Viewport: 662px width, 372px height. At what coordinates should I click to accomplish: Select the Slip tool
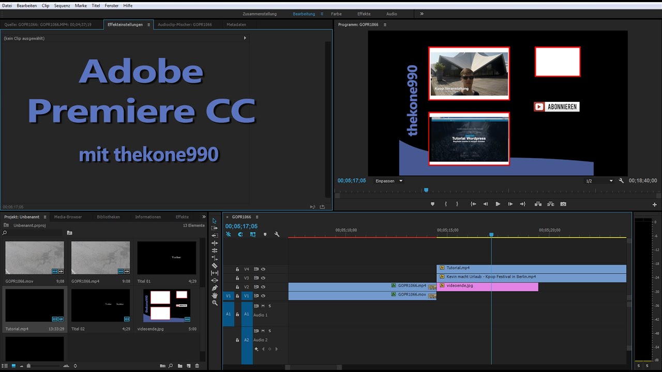click(215, 273)
